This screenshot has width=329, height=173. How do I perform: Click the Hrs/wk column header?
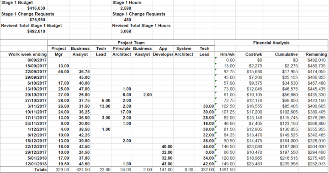click(228, 54)
